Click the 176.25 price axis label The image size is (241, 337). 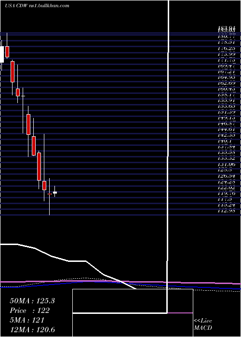pyautogui.click(x=226, y=49)
